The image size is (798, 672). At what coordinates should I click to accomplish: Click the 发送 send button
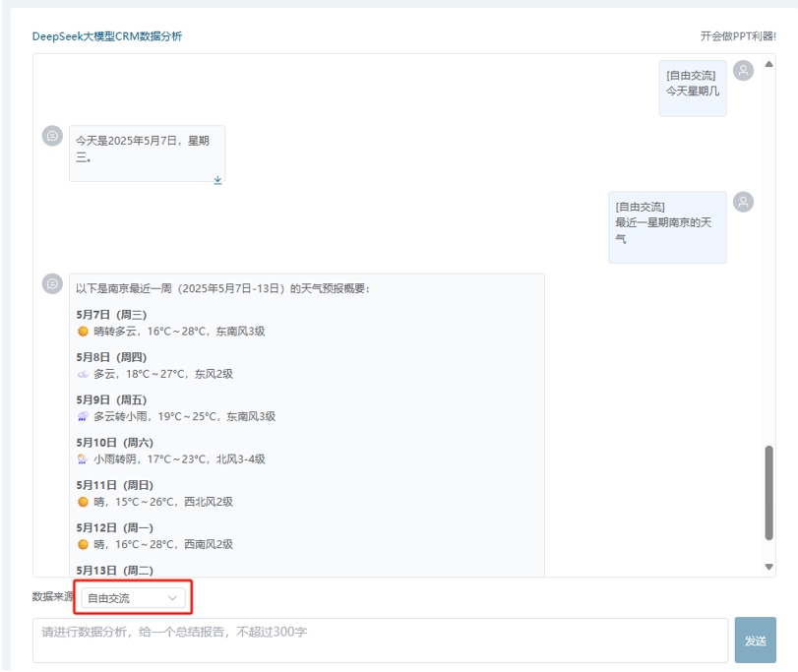(756, 640)
